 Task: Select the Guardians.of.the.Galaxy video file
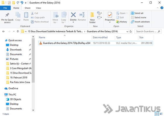(95, 43)
